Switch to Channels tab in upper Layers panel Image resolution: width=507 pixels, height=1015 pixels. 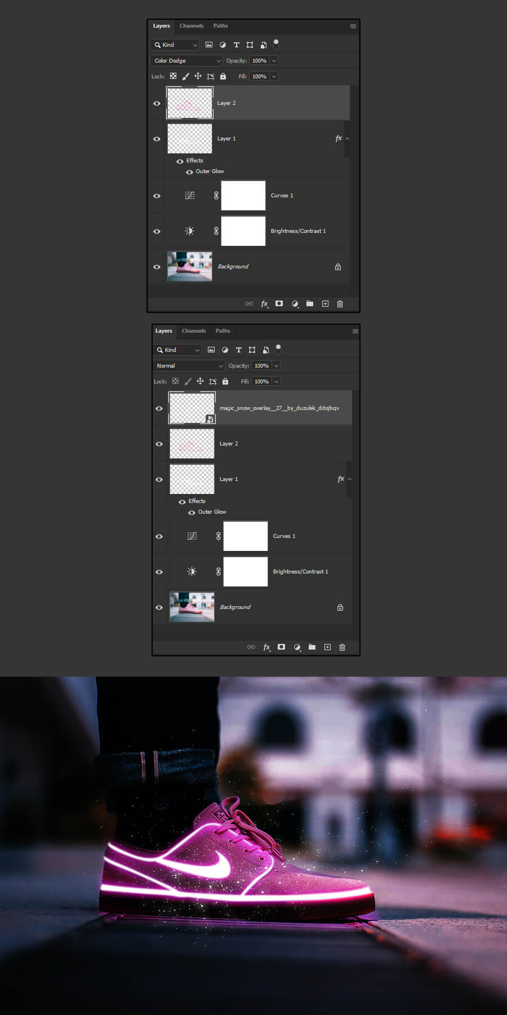point(192,26)
